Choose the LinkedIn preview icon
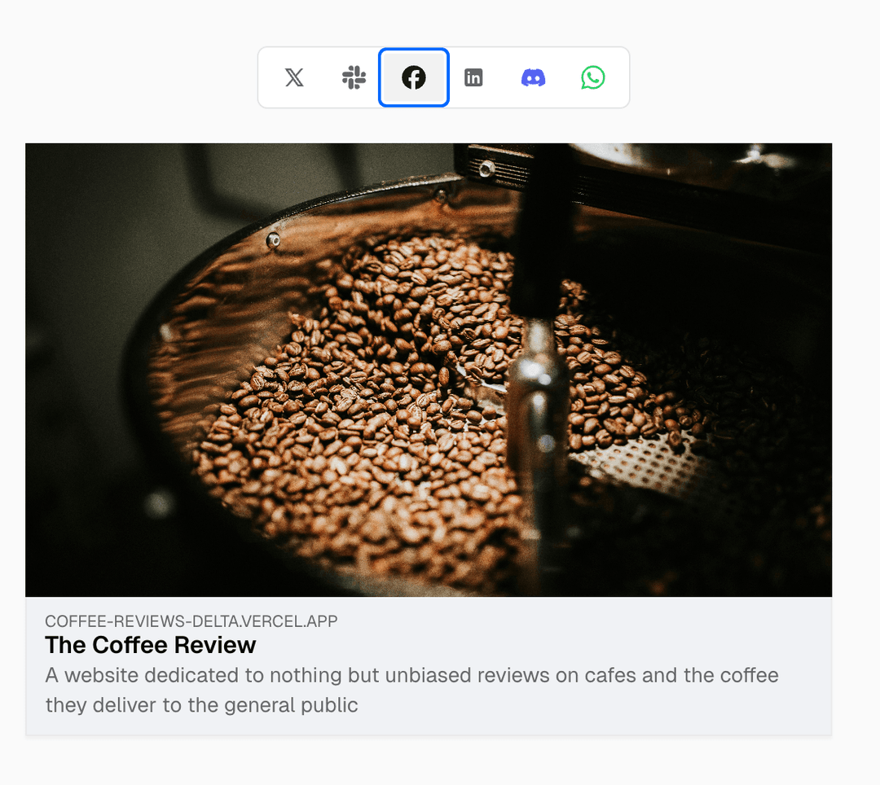880x785 pixels. pyautogui.click(x=473, y=77)
